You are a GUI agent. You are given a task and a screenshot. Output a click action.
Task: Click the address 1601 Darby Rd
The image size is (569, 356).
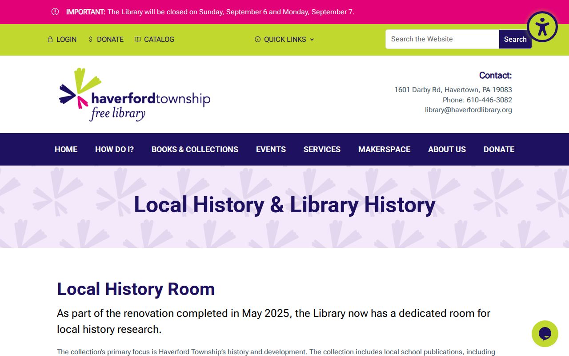coord(453,89)
